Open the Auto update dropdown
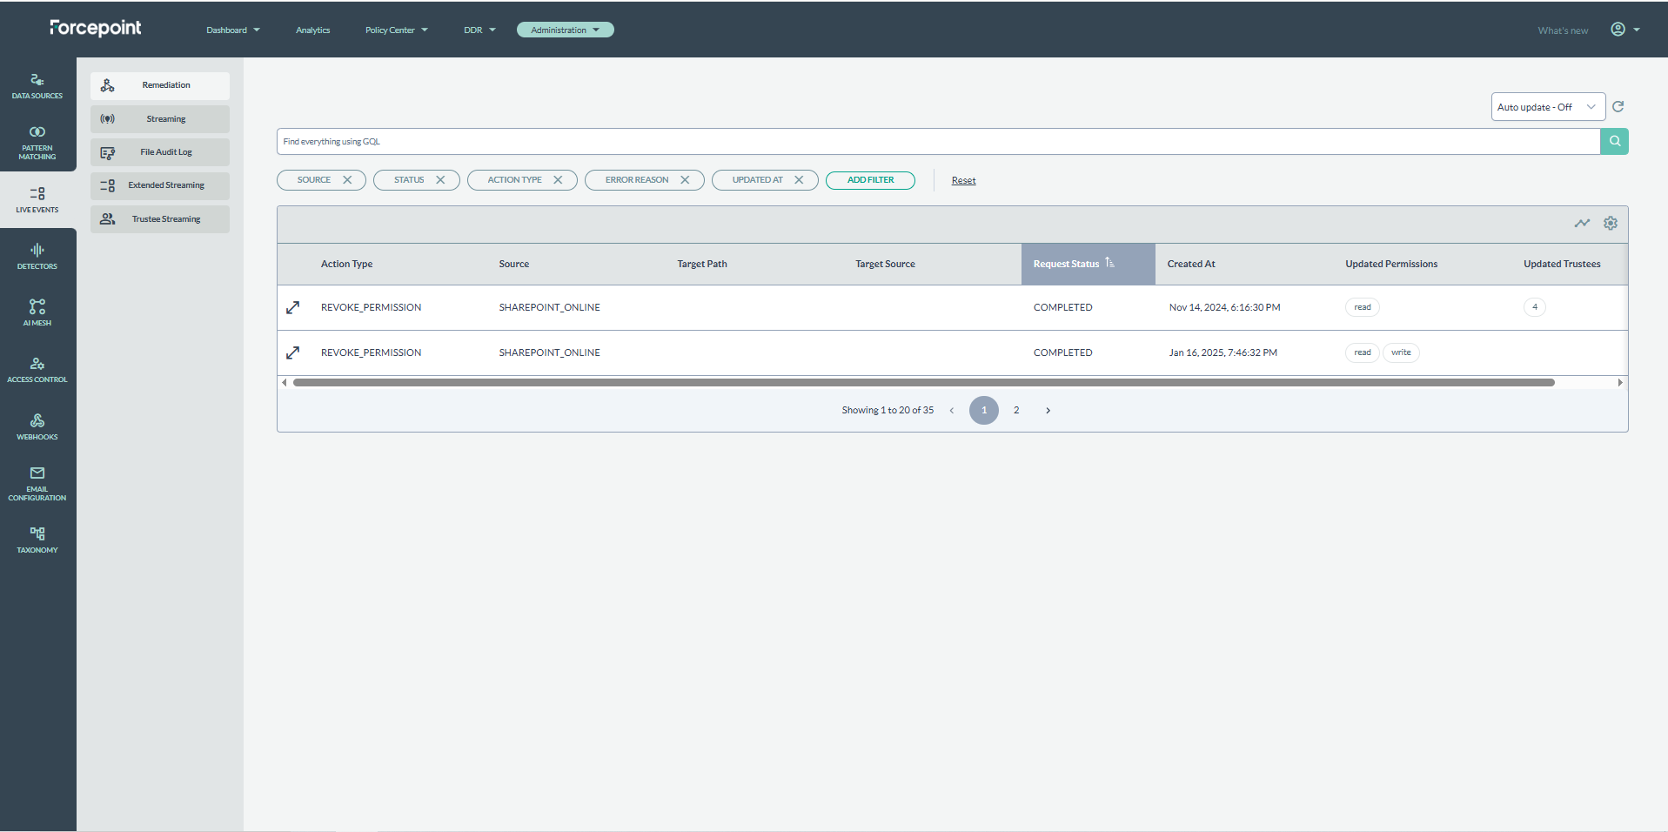This screenshot has height=832, width=1668. pos(1547,107)
